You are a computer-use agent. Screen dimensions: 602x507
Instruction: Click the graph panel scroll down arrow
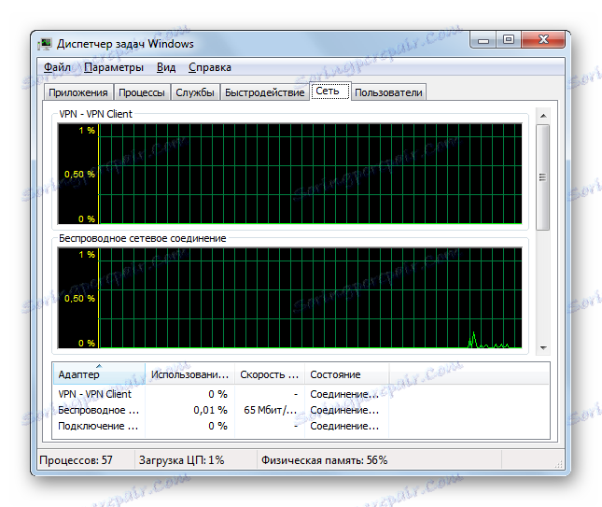[543, 348]
